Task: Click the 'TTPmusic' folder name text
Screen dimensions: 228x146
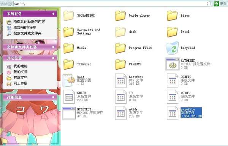Action: tap(84, 64)
